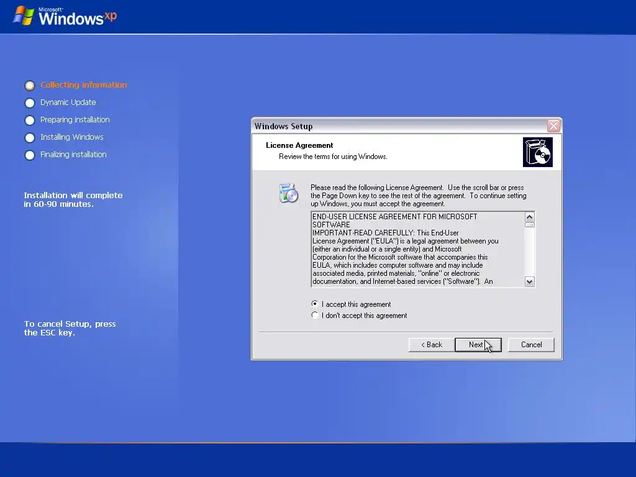Click the "Dynamic Update" step bullet
636x477 pixels.
coord(30,103)
